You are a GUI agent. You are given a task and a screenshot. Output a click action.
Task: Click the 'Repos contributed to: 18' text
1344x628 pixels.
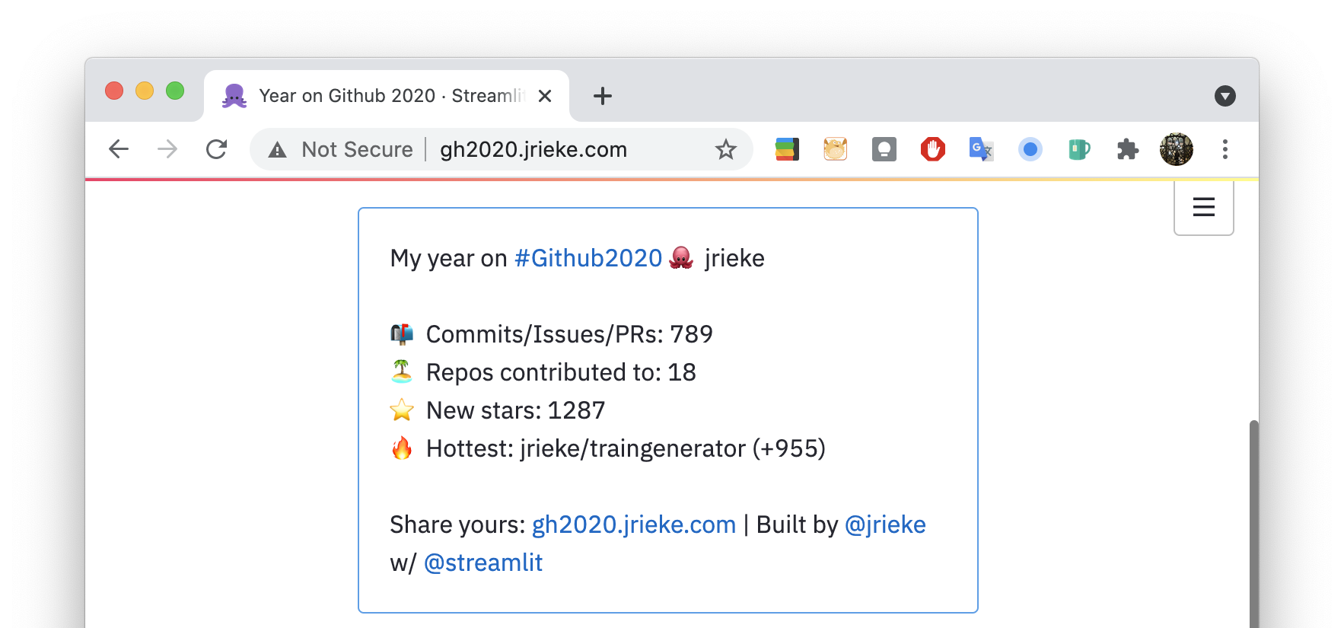pyautogui.click(x=561, y=372)
